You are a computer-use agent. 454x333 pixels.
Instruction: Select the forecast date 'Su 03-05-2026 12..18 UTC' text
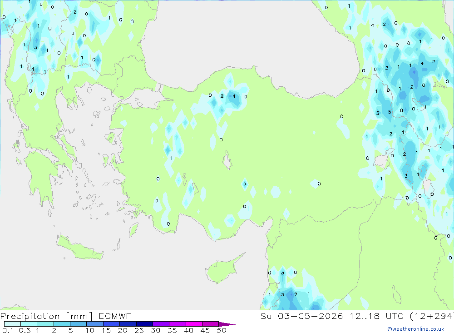[332, 316]
